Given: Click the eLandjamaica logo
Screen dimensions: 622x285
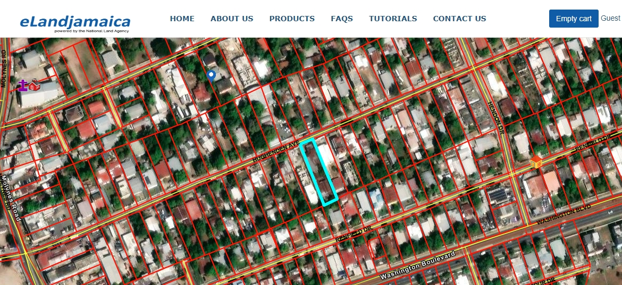Looking at the screenshot, I should coord(75,23).
